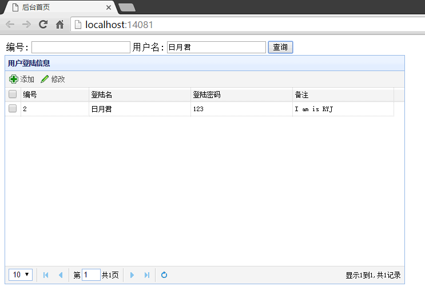Select cell with 编号 value 2
This screenshot has width=425, height=302.
point(55,109)
